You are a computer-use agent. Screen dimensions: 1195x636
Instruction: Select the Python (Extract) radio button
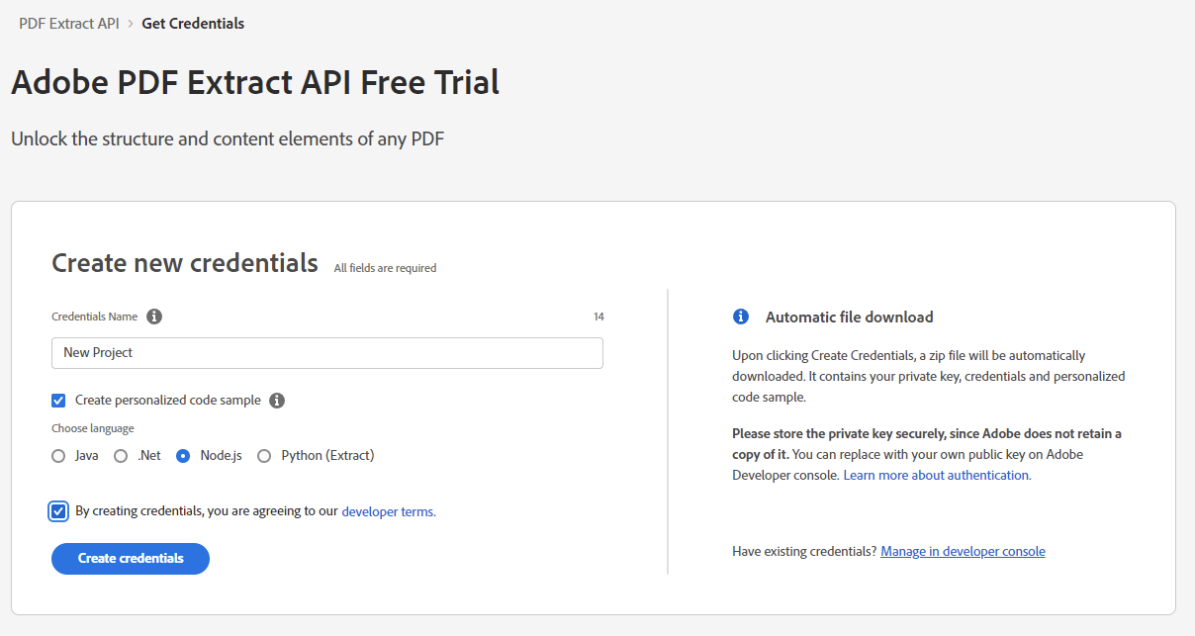coord(264,456)
